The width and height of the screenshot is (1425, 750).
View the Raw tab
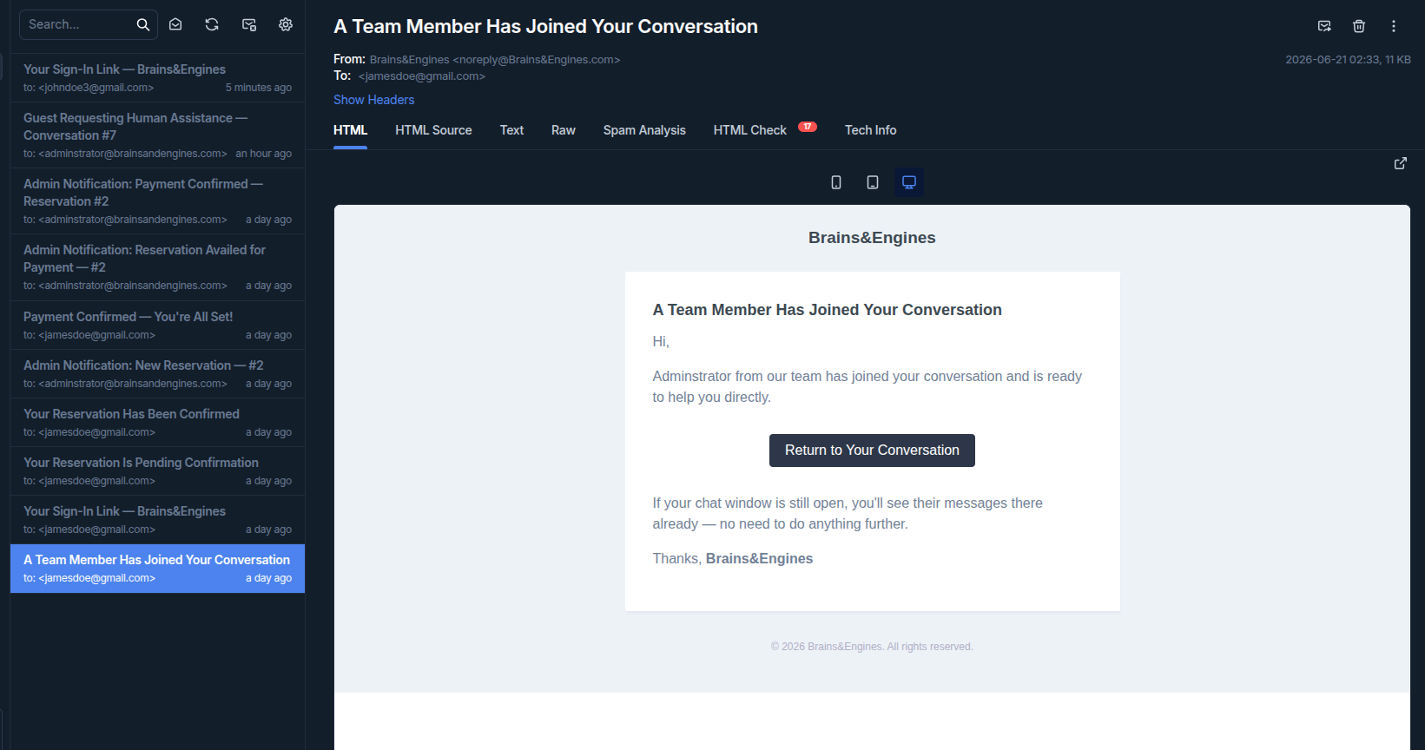[x=564, y=130]
